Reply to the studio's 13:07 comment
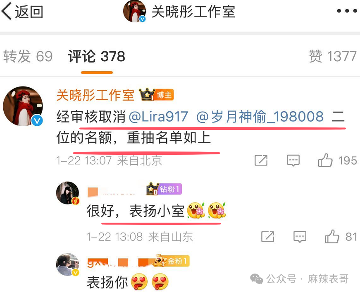Image resolution: width=360 pixels, height=293 pixels. point(293,160)
